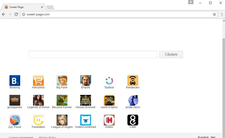
Task: Open the Chrome three-dot menu
Action: (x=222, y=14)
